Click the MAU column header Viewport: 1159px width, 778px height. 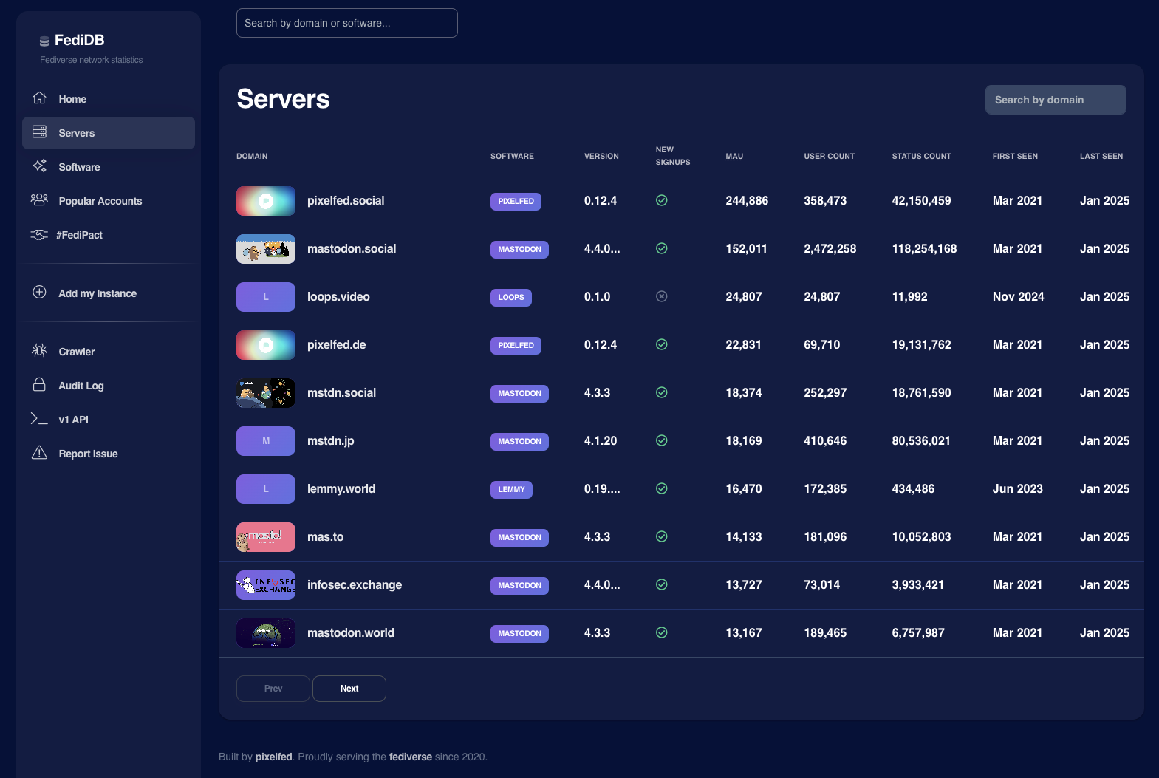click(x=734, y=156)
